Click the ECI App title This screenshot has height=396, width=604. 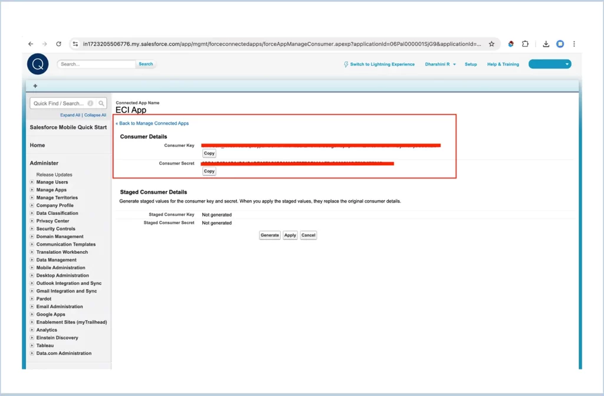pyautogui.click(x=131, y=110)
